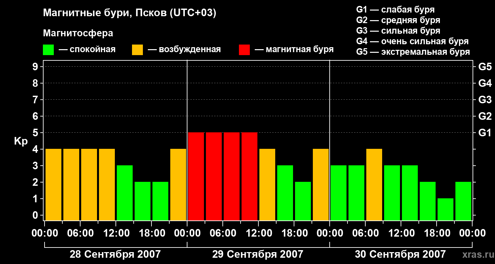This screenshot has height=264, width=495.
Task: Click the orange bar right after the red bars
Action: pyautogui.click(x=267, y=184)
